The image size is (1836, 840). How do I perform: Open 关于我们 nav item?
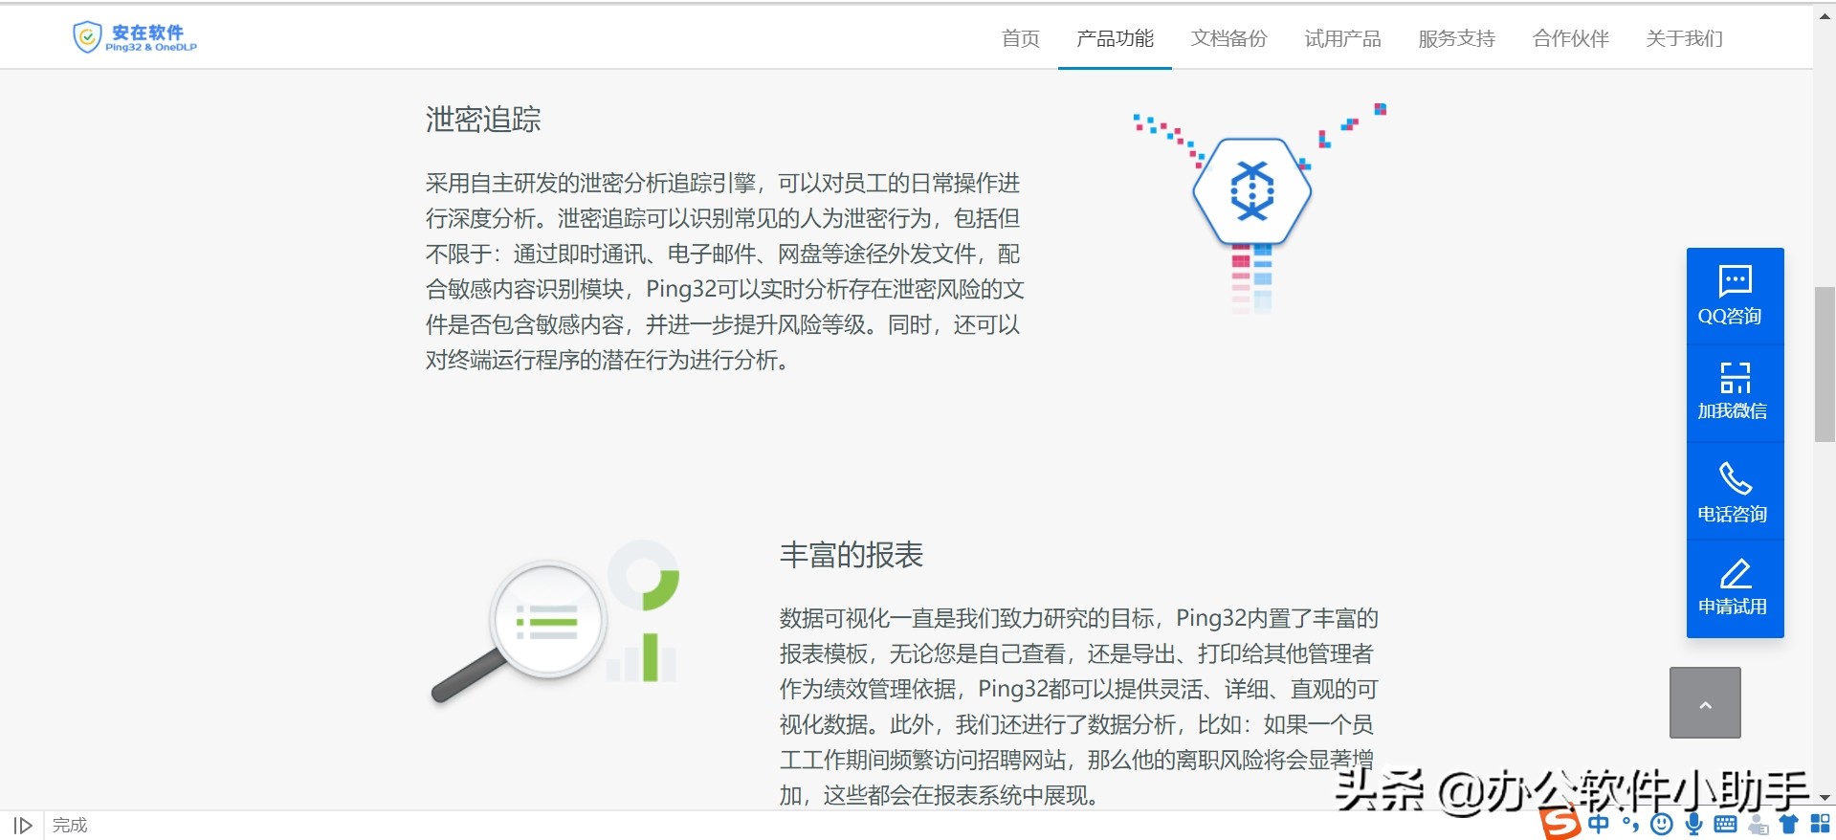click(1684, 38)
